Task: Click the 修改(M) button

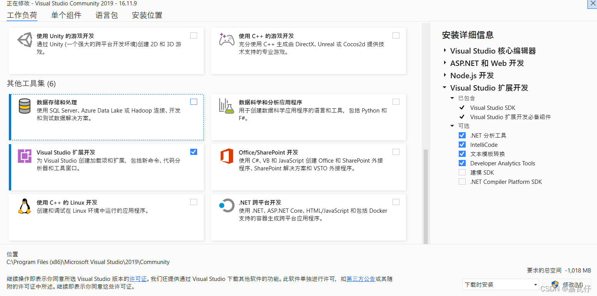Action: click(x=567, y=285)
